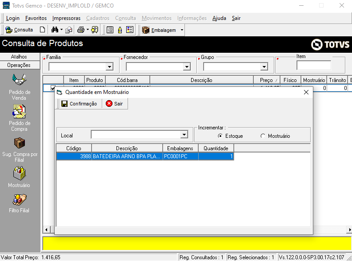This screenshot has width=352, height=261.
Task: Close the Quantidade em Mostruário dialog
Action: (306, 92)
